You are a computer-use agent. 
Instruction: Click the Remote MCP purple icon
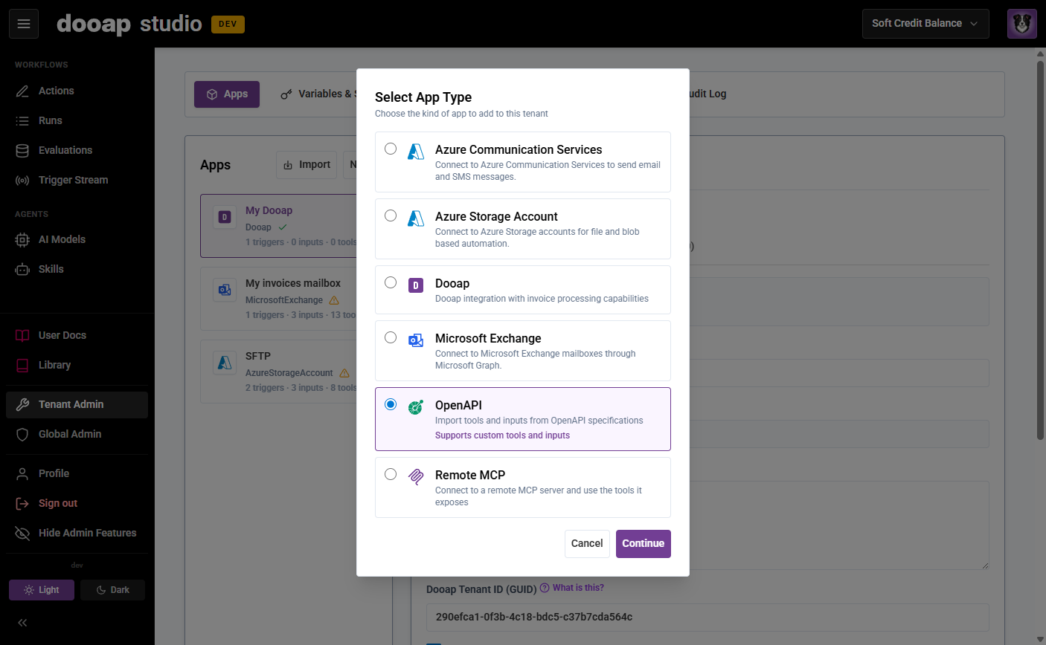pos(416,477)
